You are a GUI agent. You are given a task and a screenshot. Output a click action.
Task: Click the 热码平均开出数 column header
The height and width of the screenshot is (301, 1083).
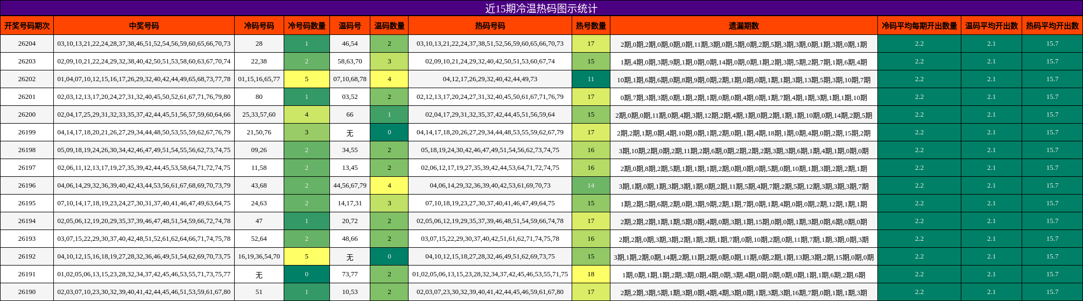[x=1052, y=26]
